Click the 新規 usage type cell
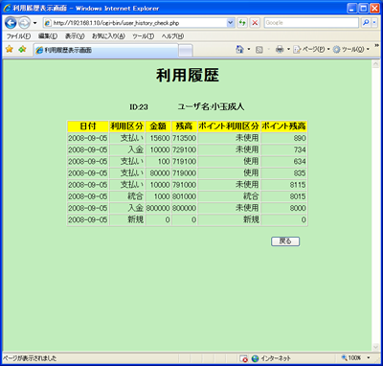The height and width of the screenshot is (366, 383). click(127, 219)
